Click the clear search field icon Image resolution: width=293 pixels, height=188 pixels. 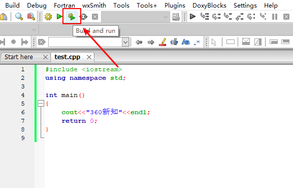(x=42, y=42)
